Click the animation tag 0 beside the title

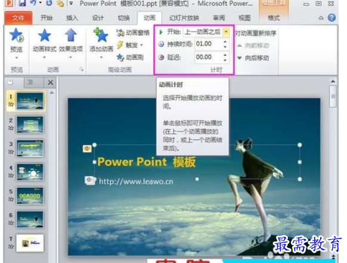pos(87,148)
